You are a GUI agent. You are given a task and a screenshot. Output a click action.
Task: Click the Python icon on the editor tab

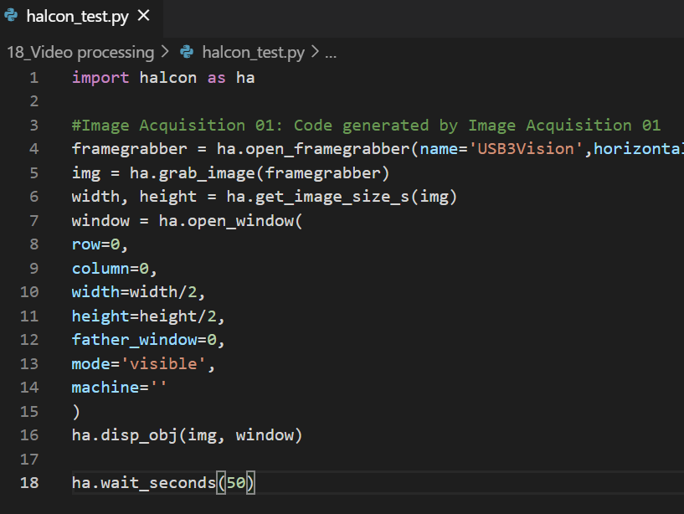[10, 14]
